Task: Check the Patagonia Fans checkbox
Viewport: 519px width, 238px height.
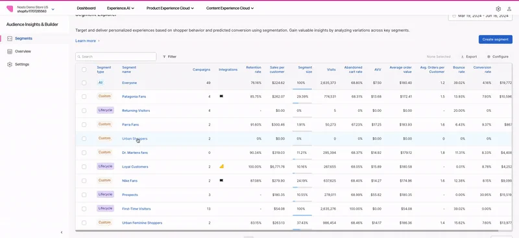Action: click(x=84, y=97)
